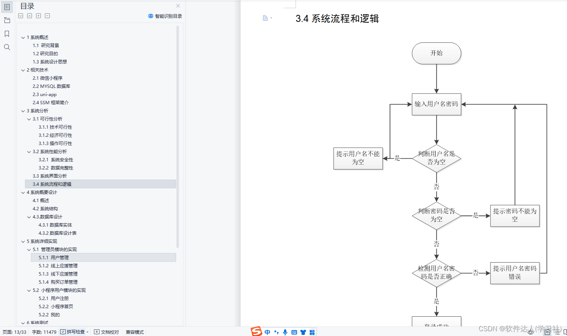Click 文档校对 proofreading button
Viewport: 567px width, 336px height.
(x=107, y=332)
